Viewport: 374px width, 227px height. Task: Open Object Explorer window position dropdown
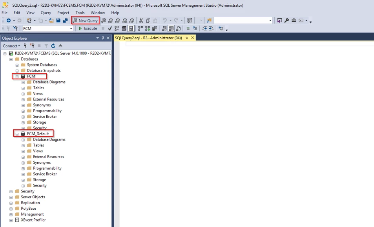point(97,38)
